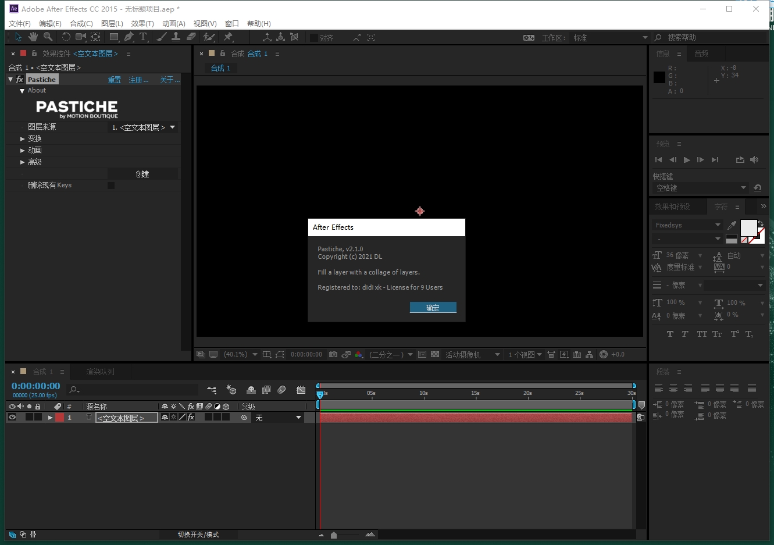Click the reset exposure icon
Viewport: 774px width, 545px height.
coord(604,354)
